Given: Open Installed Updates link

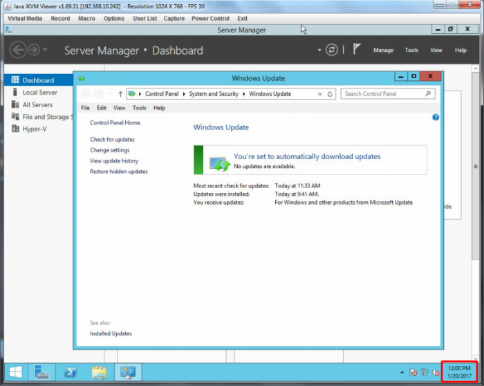Looking at the screenshot, I should (111, 333).
